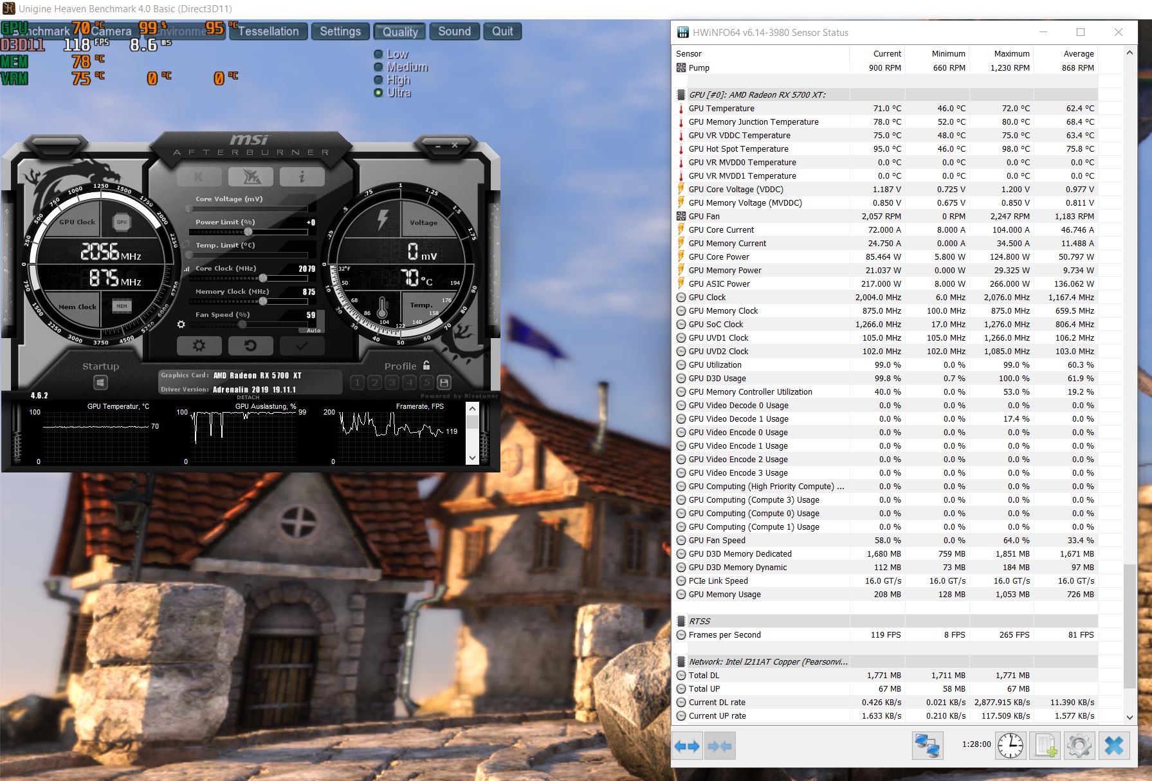Close the MSI Afterburner window

(x=455, y=145)
